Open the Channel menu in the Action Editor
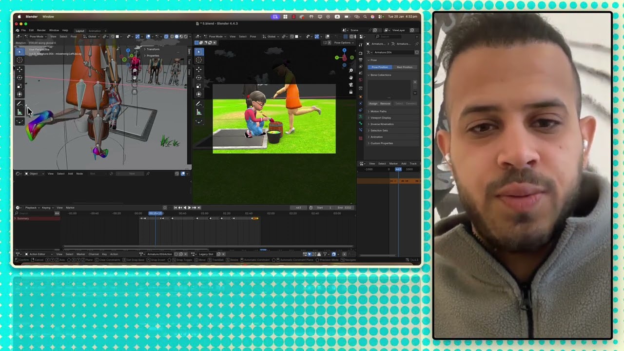 [x=93, y=254]
